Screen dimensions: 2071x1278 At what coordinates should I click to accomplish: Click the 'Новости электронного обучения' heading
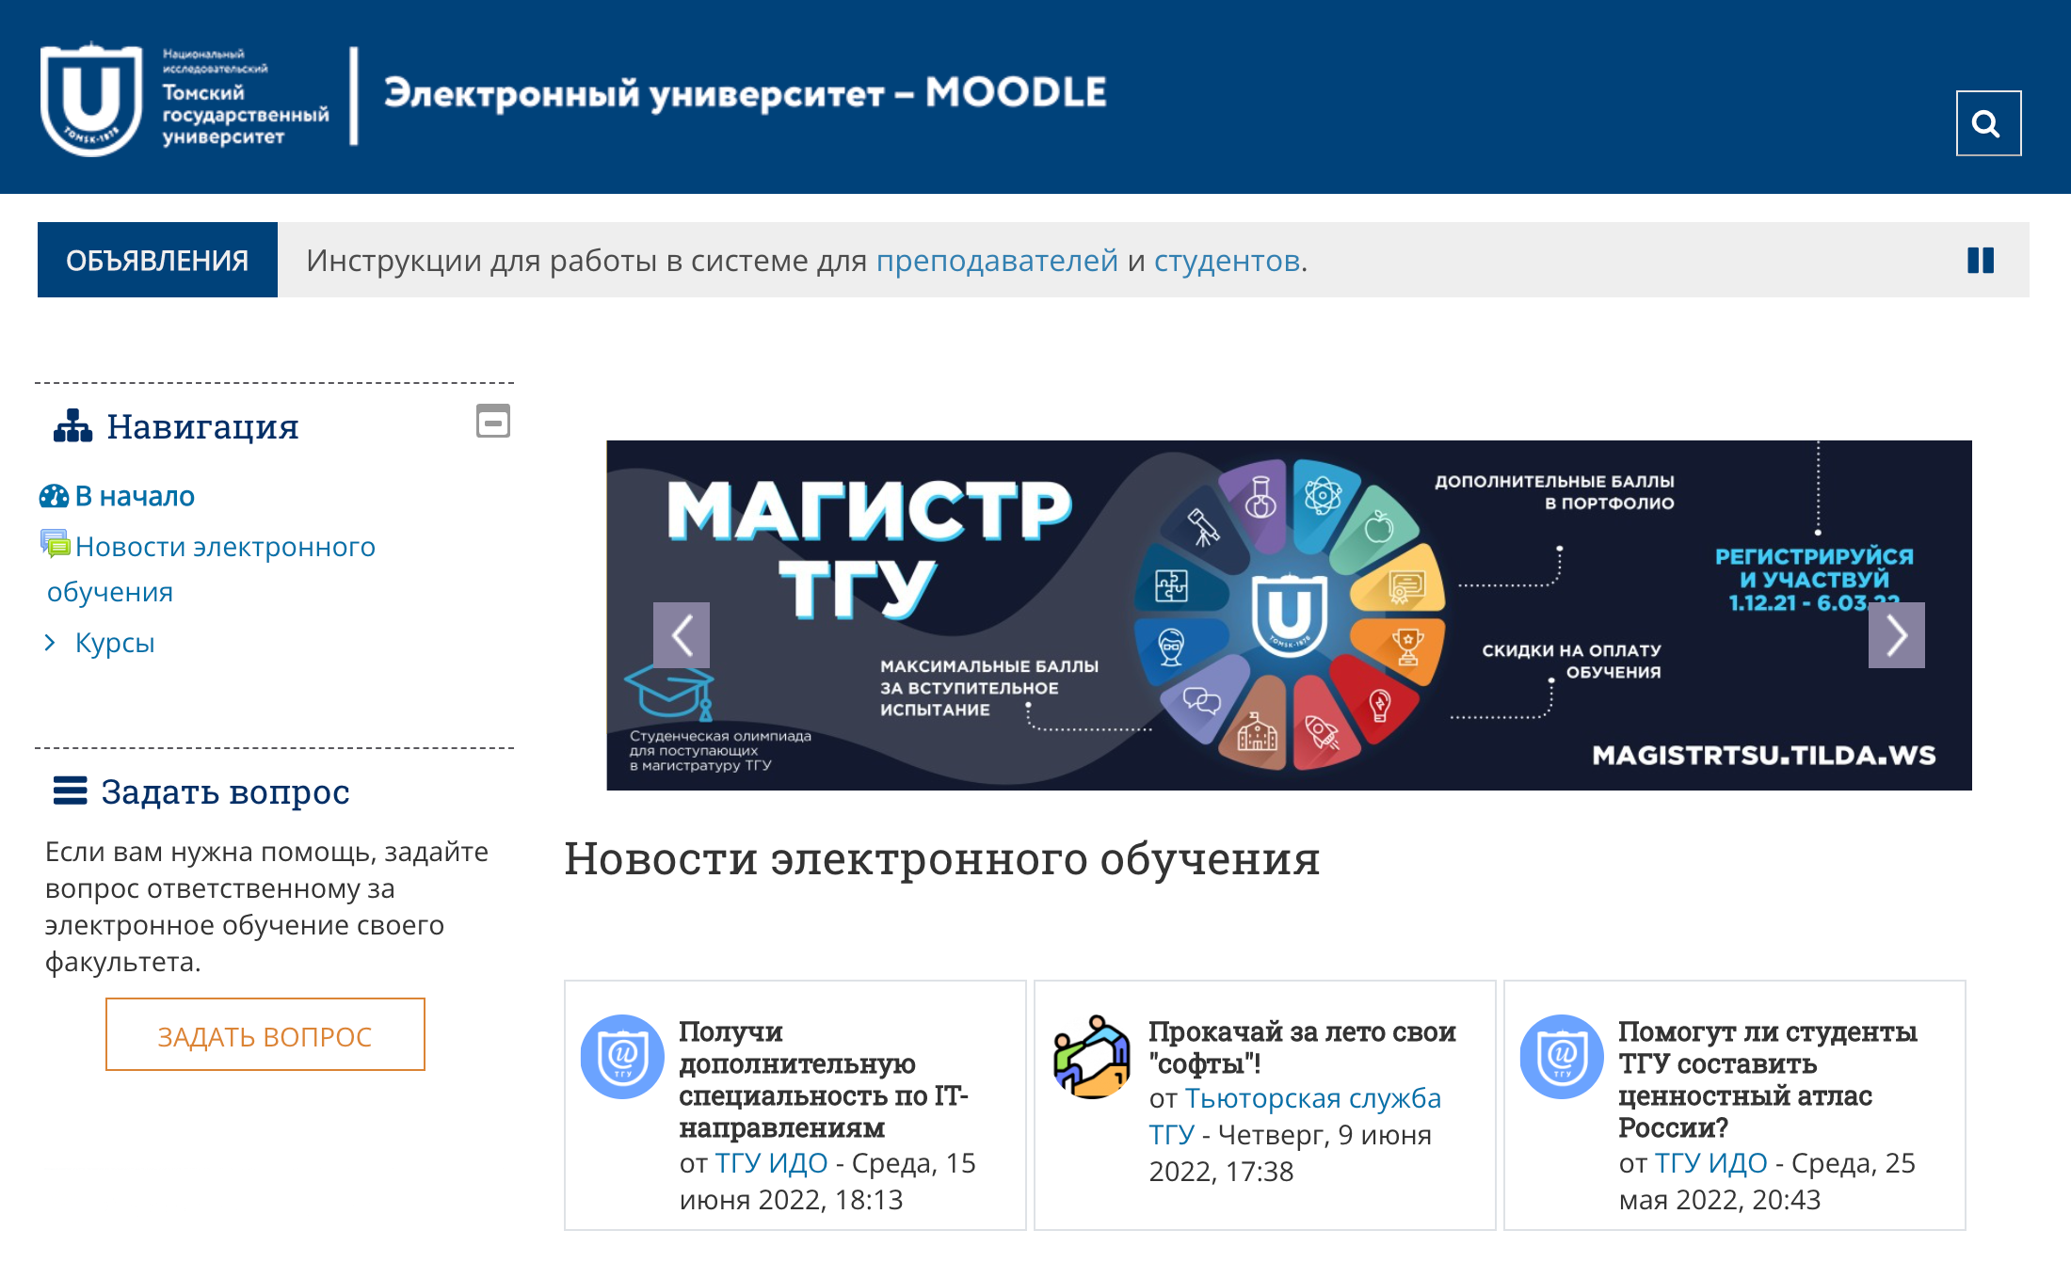click(941, 858)
